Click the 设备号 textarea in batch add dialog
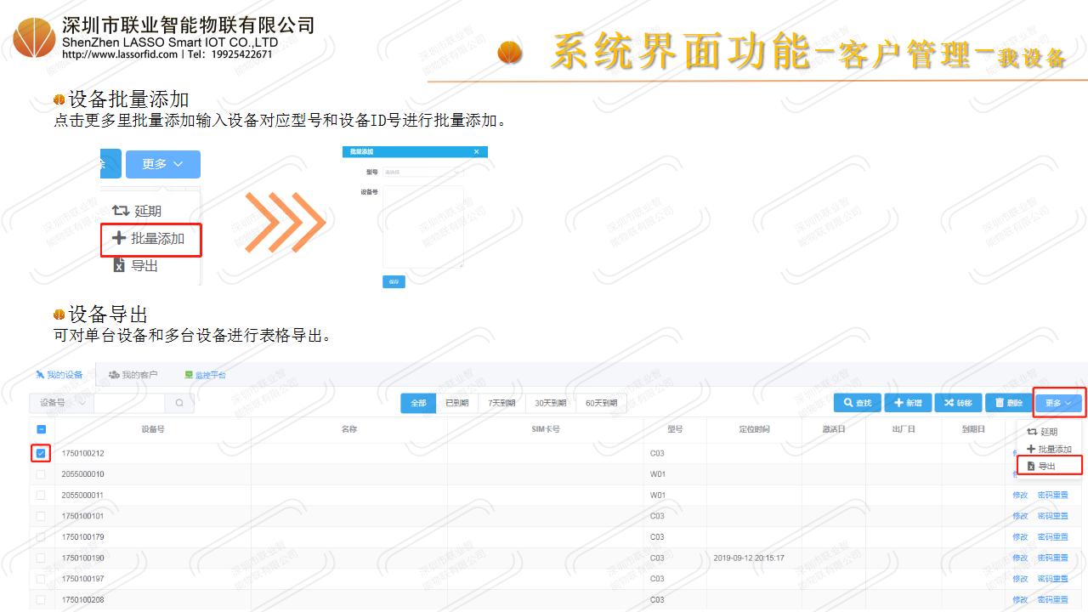The width and height of the screenshot is (1088, 612). [x=422, y=227]
